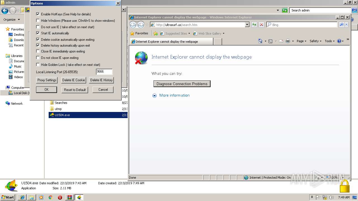Viewport: 358px width, 201px height.
Task: Click Proxy Settings button
Action: (x=47, y=80)
